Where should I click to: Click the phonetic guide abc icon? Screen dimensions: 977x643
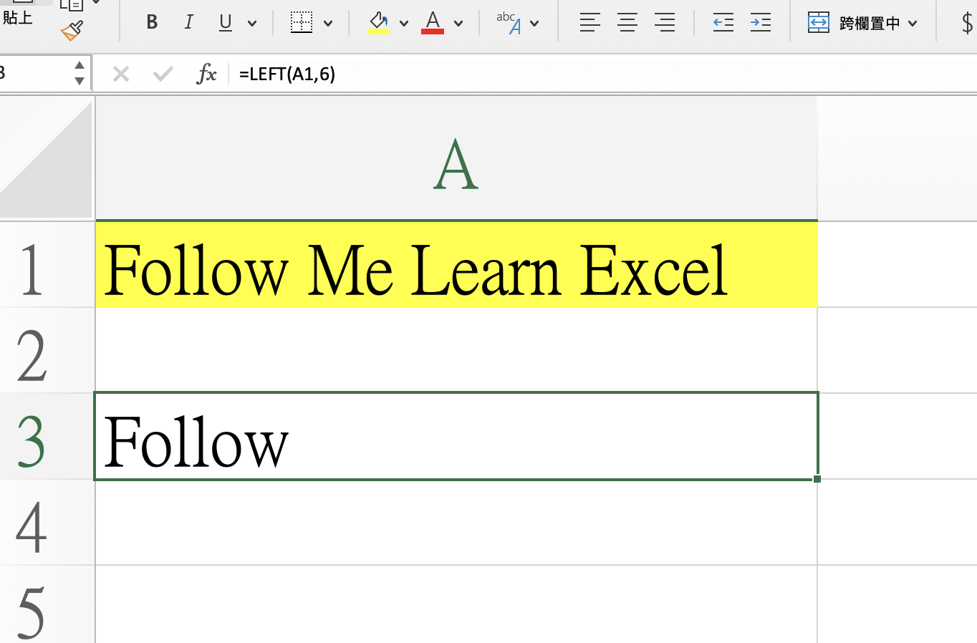point(509,22)
